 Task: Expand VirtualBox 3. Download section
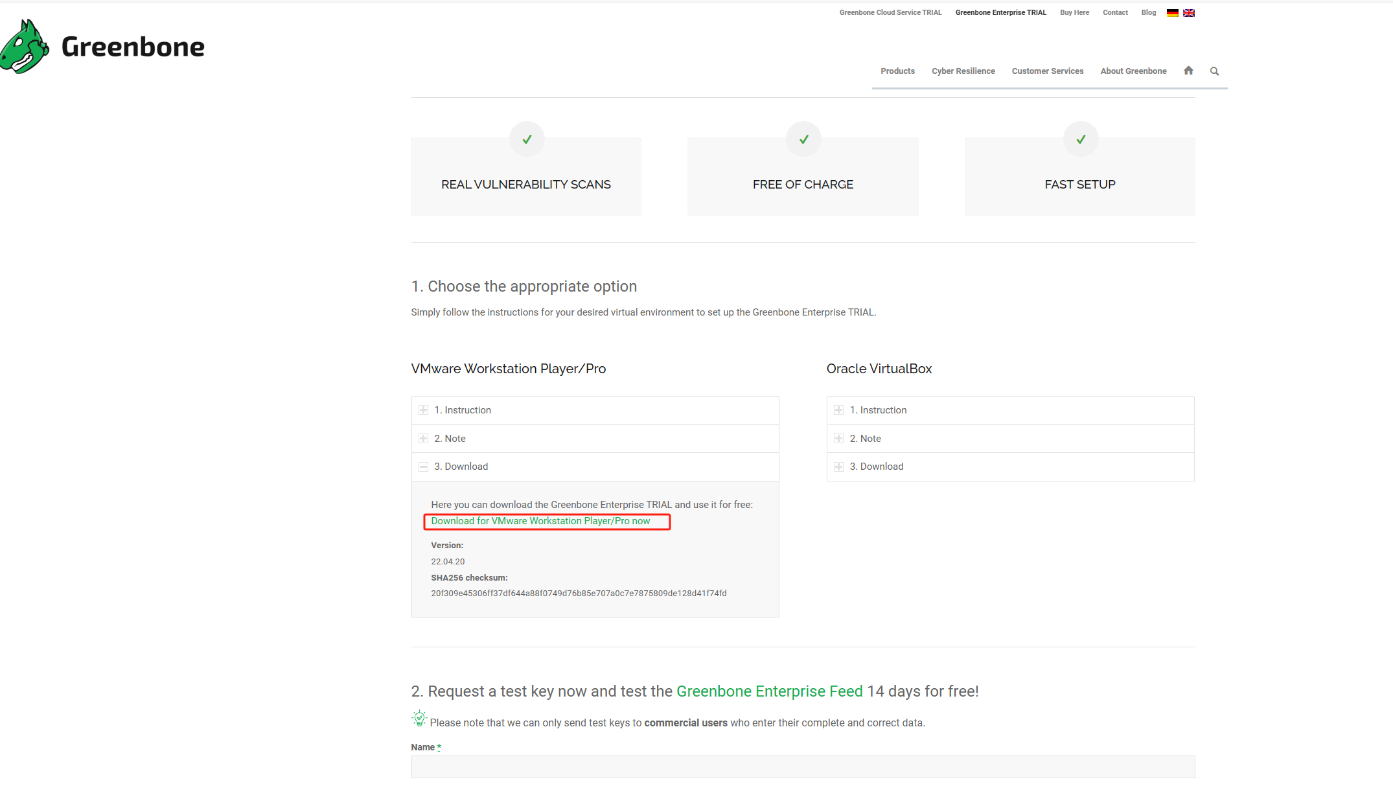click(876, 467)
